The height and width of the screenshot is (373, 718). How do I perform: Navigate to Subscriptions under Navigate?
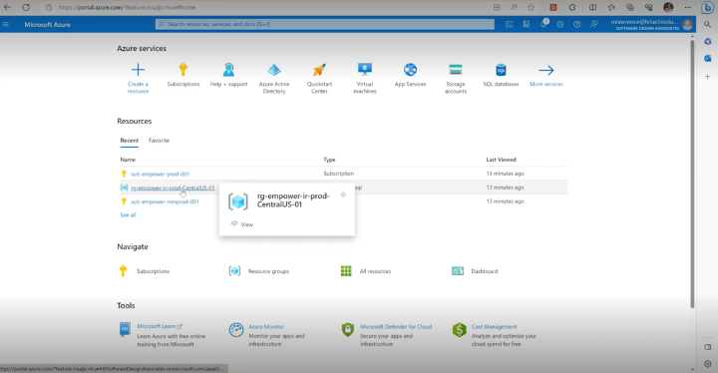click(153, 271)
